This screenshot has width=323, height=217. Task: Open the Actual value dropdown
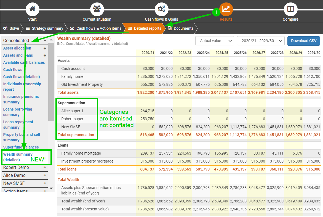[215, 41]
